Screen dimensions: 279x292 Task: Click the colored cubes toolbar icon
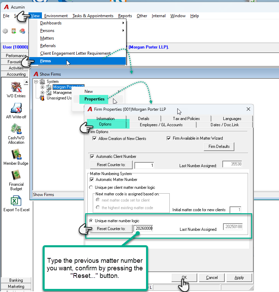click(x=22, y=31)
